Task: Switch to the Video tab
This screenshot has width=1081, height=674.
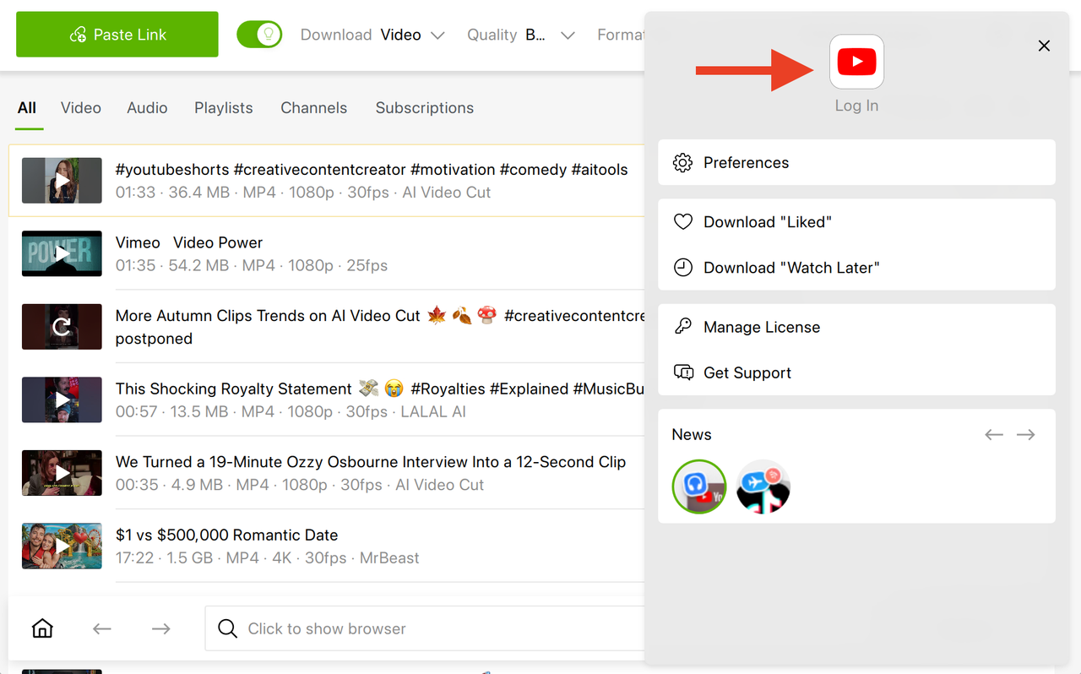Action: (81, 108)
